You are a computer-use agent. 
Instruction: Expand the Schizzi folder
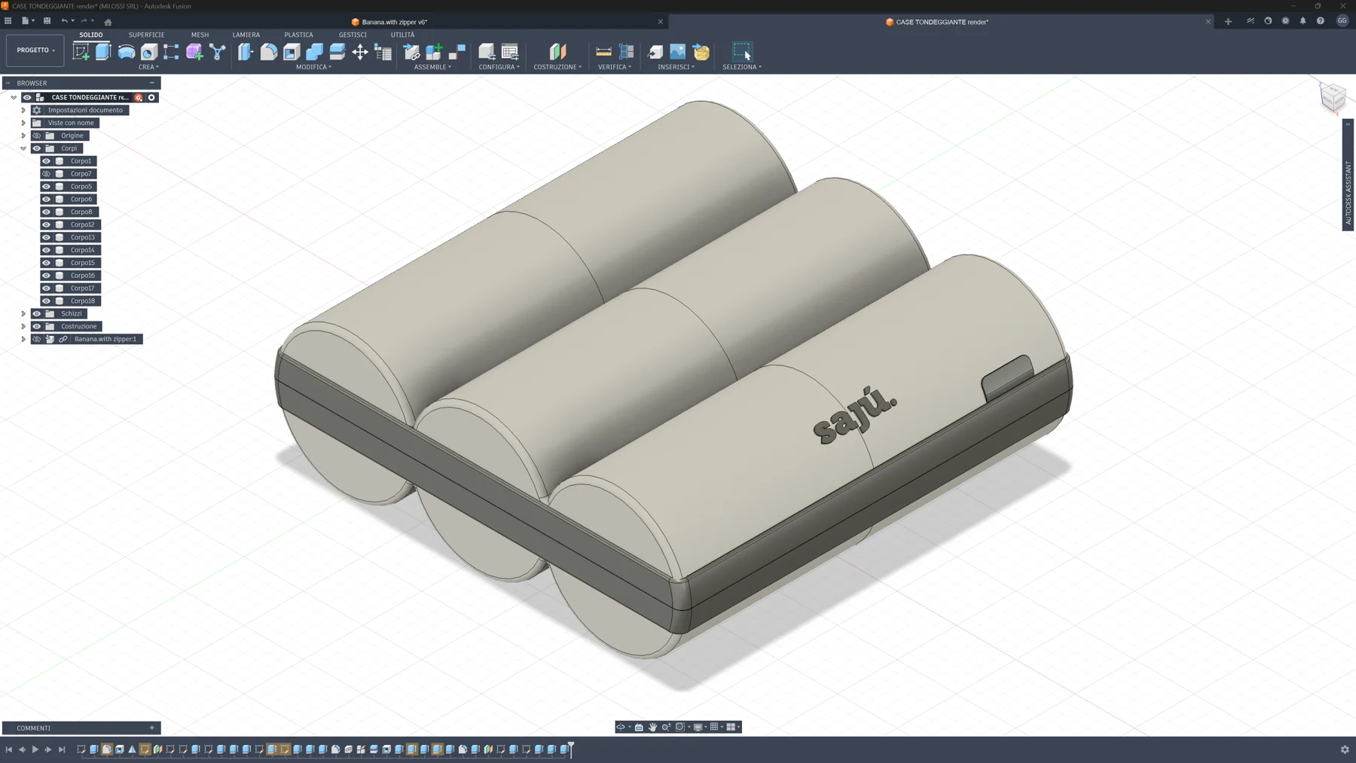(x=23, y=313)
